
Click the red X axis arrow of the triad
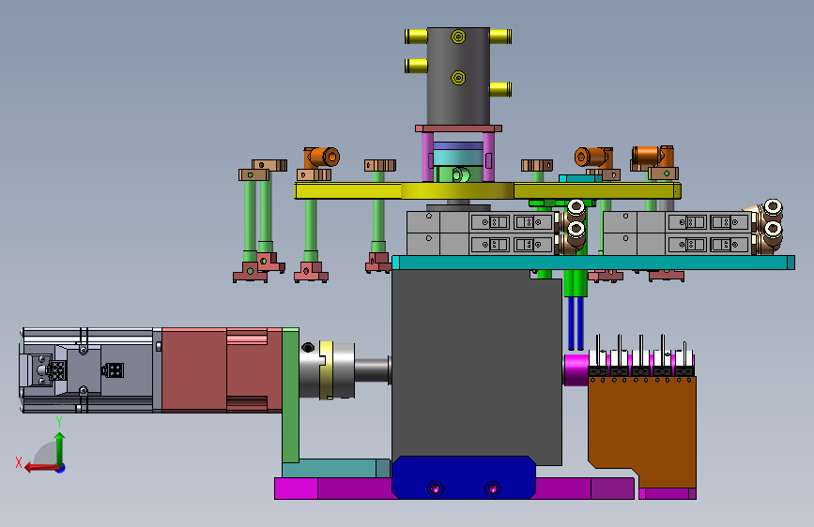(40, 468)
